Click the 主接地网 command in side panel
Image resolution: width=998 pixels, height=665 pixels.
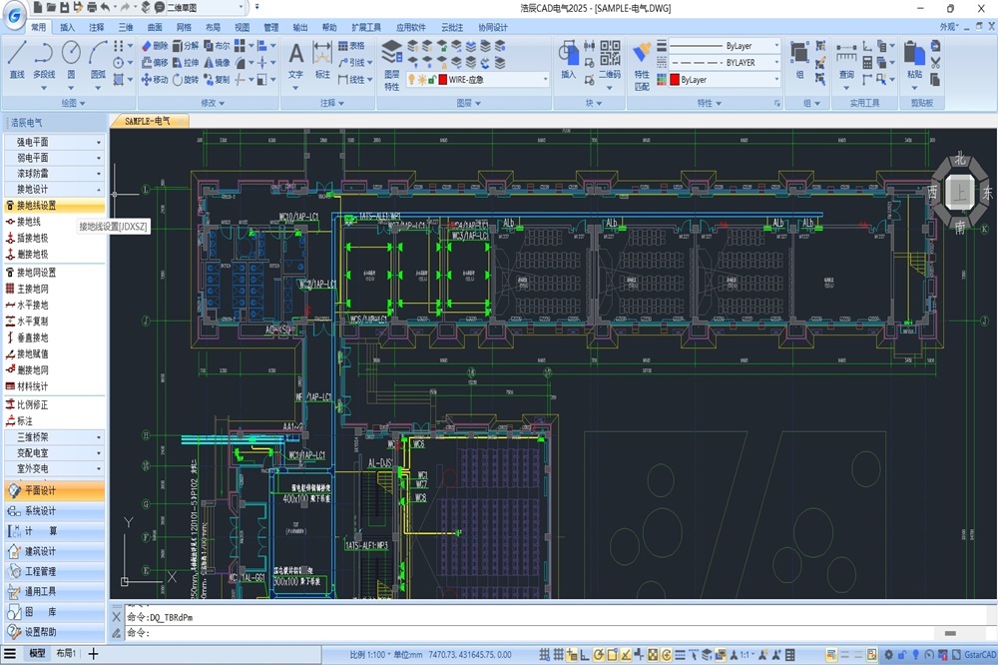pos(32,289)
